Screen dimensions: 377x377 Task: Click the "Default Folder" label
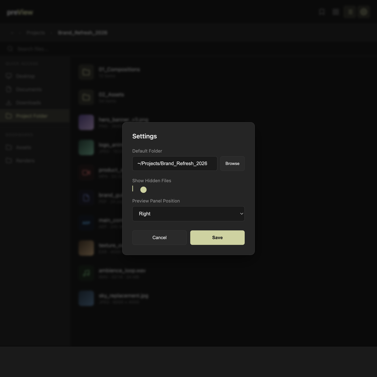147,151
